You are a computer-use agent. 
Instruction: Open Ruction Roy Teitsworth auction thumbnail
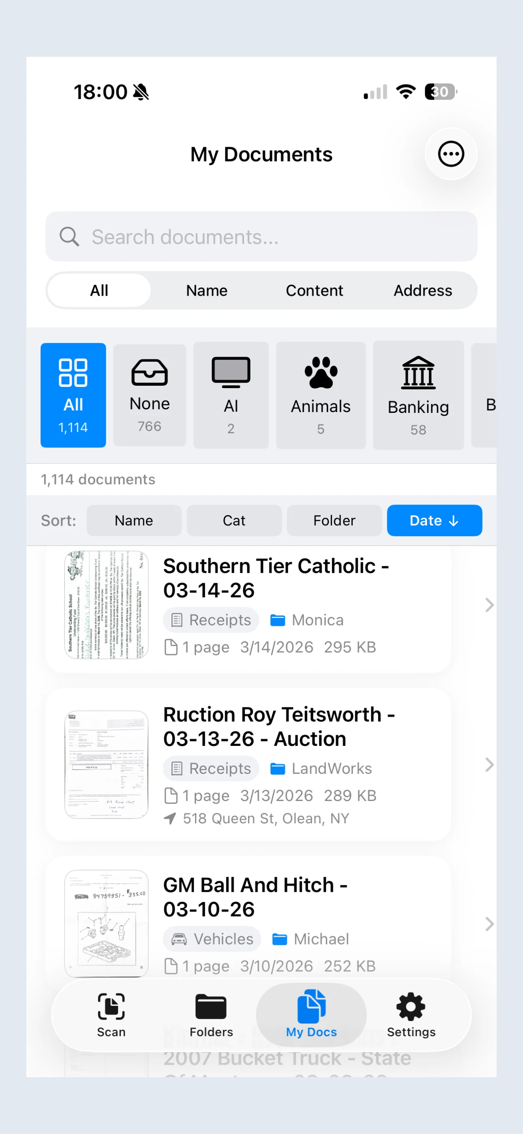point(107,765)
